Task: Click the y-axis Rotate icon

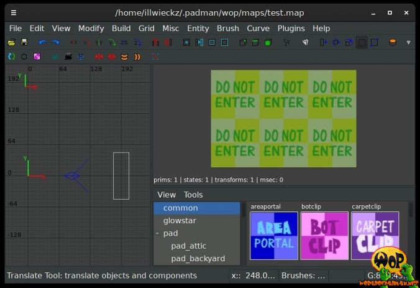Action: [112, 42]
